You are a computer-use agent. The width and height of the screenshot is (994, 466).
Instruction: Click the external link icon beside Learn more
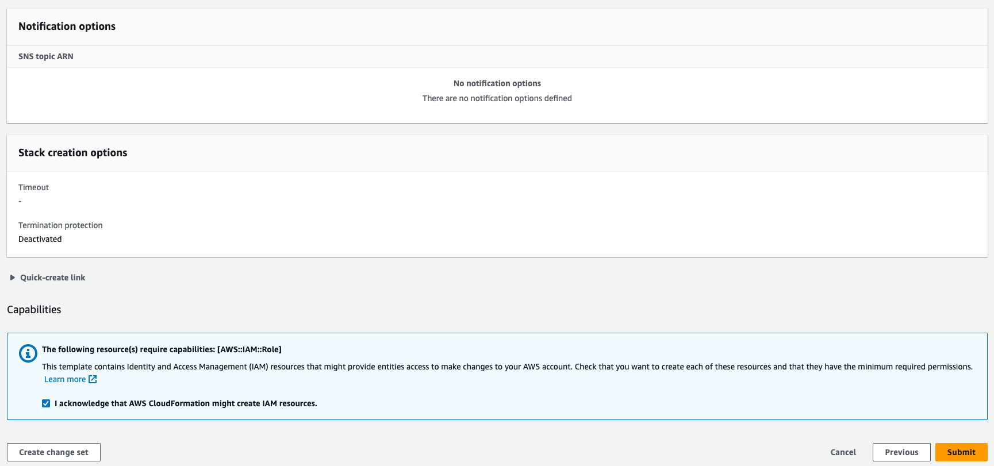coord(93,379)
